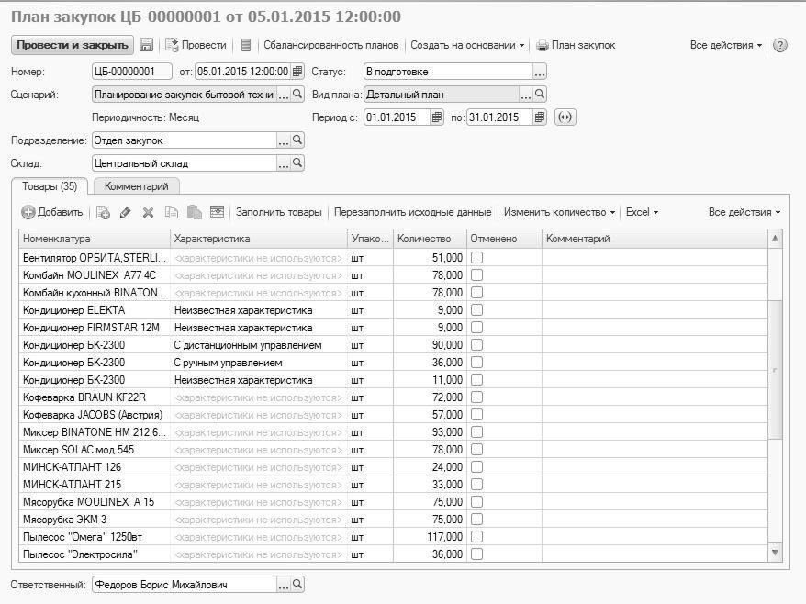Toggle Отменено for Мясорубка ЭКМ-3 row

tap(477, 520)
